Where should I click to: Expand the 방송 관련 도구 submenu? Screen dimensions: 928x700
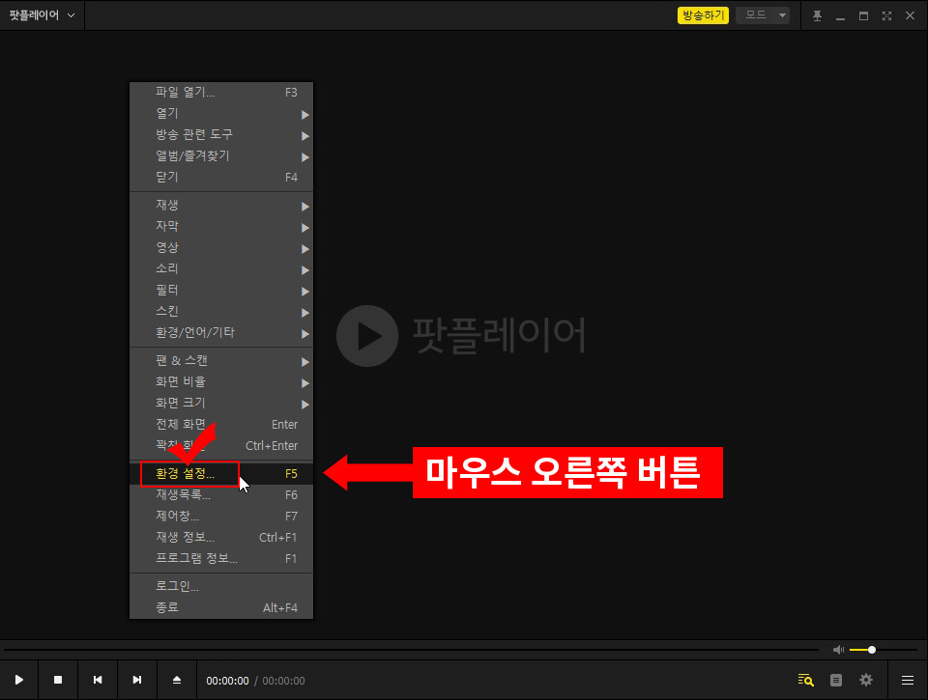click(x=221, y=135)
